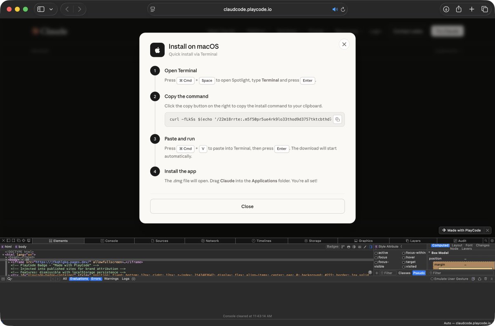Screen dimensions: 495x326
Task: Toggle the rulers icon next to Badges
Action: tap(343, 247)
